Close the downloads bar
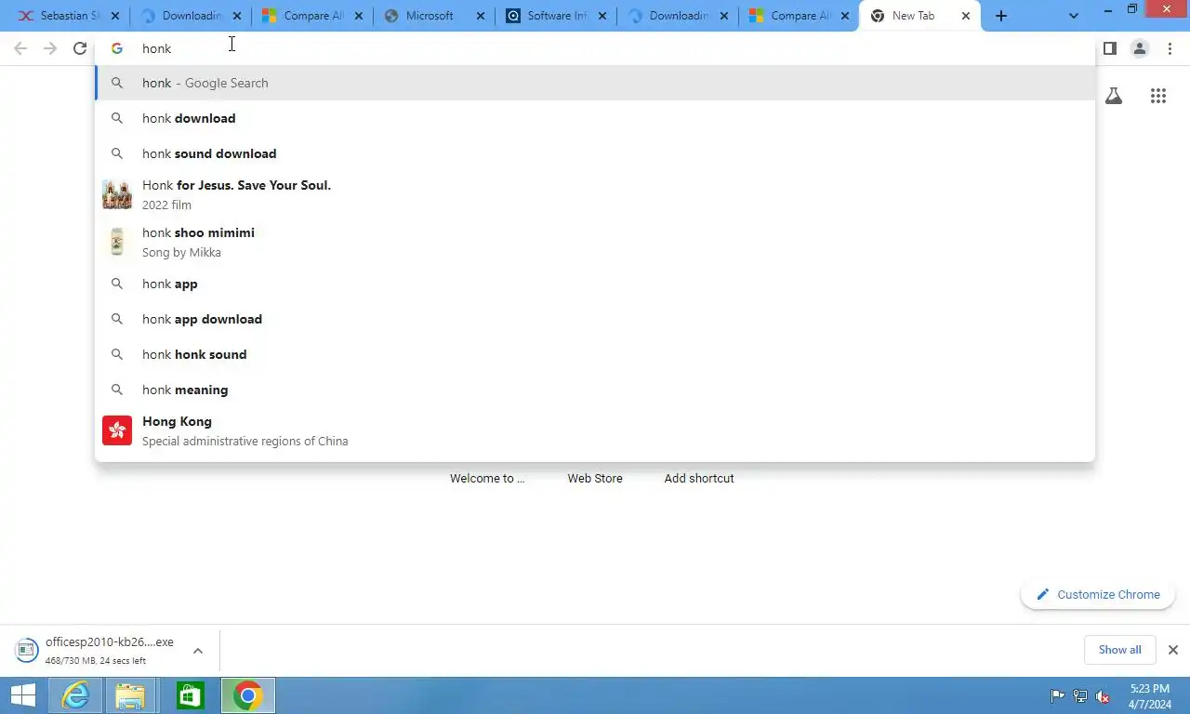 (x=1172, y=650)
